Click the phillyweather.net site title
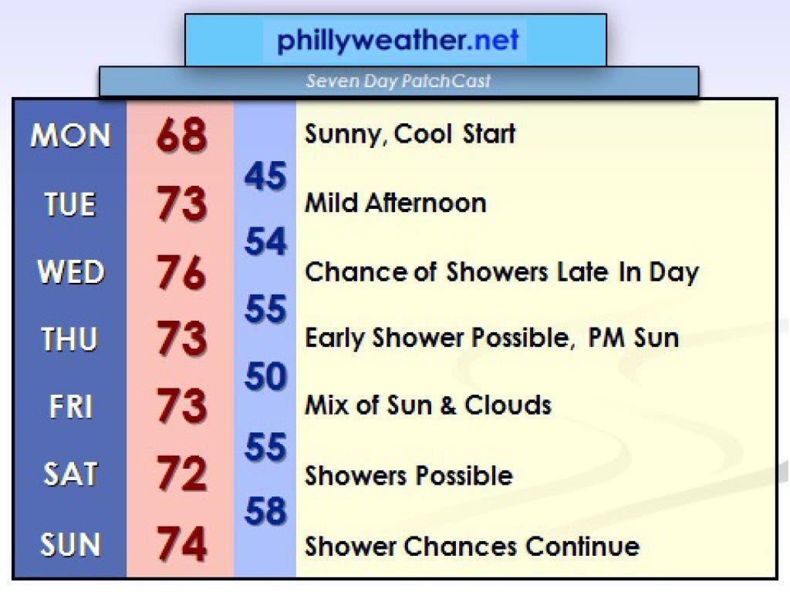 398,40
